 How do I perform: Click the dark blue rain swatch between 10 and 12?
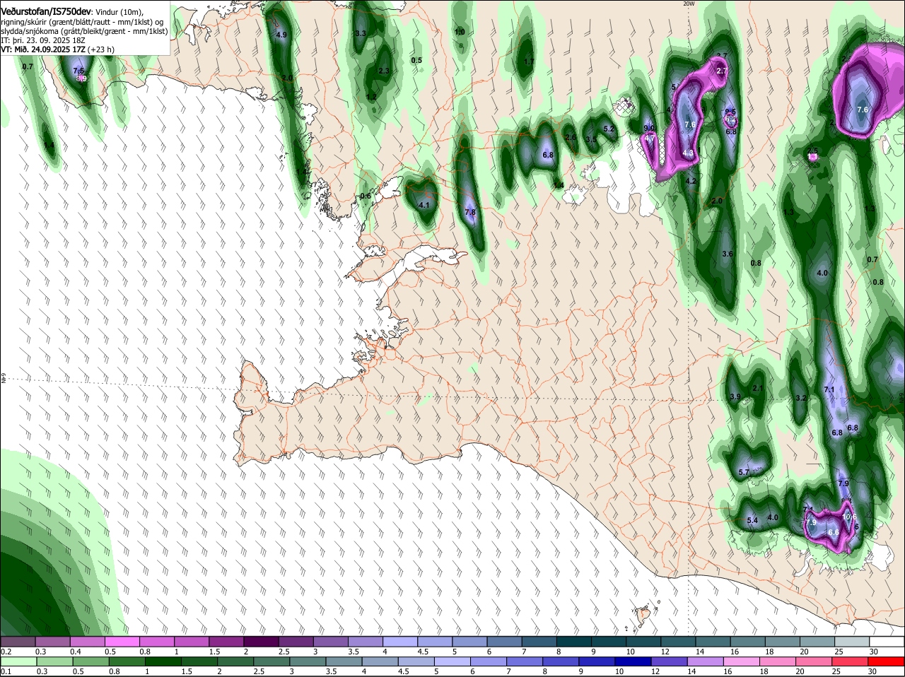pyautogui.click(x=633, y=661)
